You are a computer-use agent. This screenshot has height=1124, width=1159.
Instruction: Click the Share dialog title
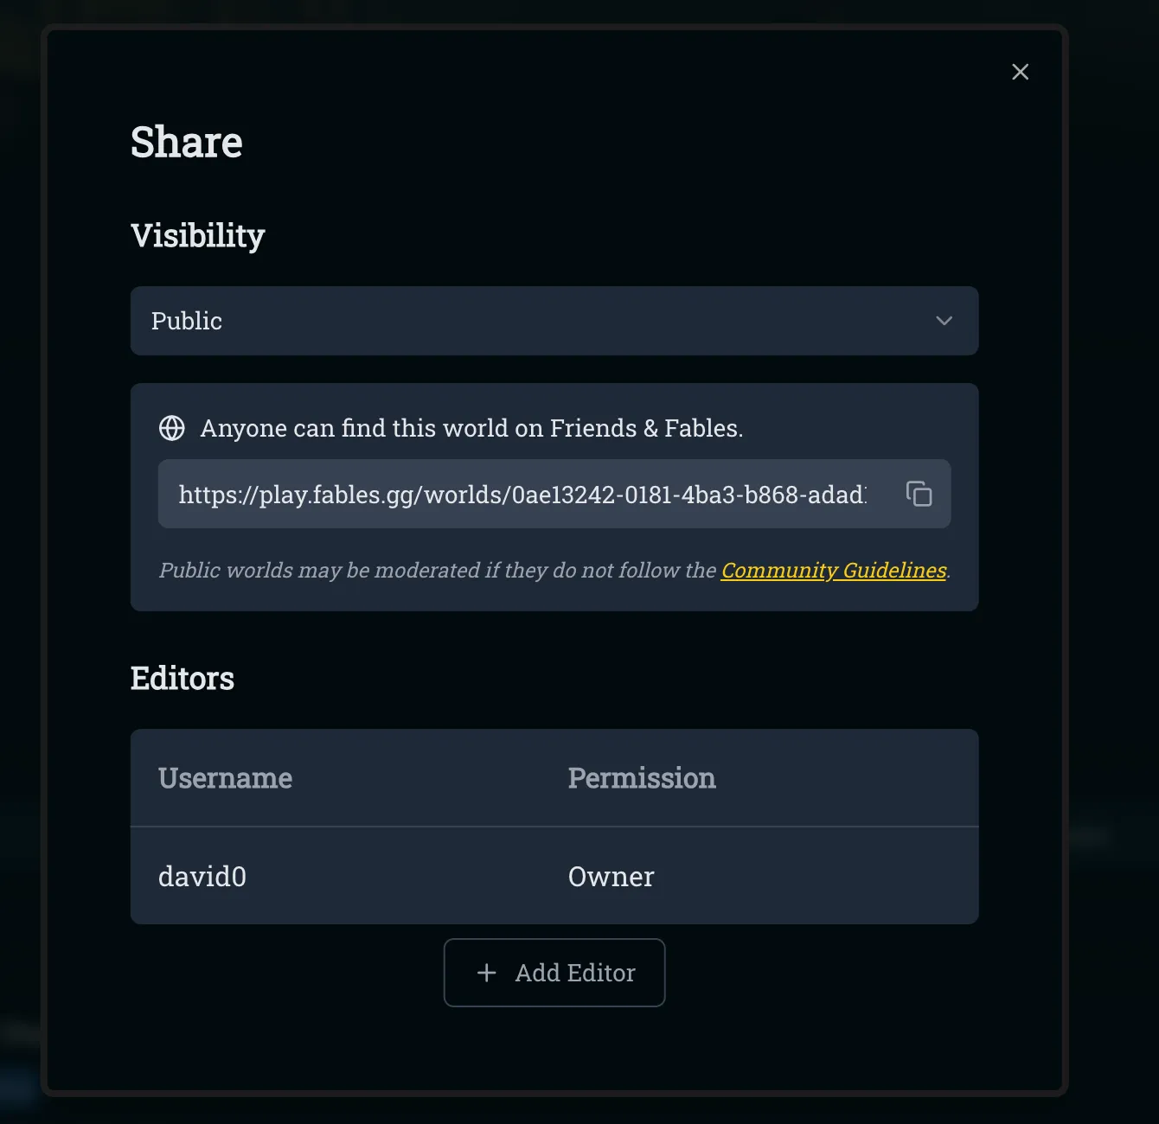click(x=187, y=143)
